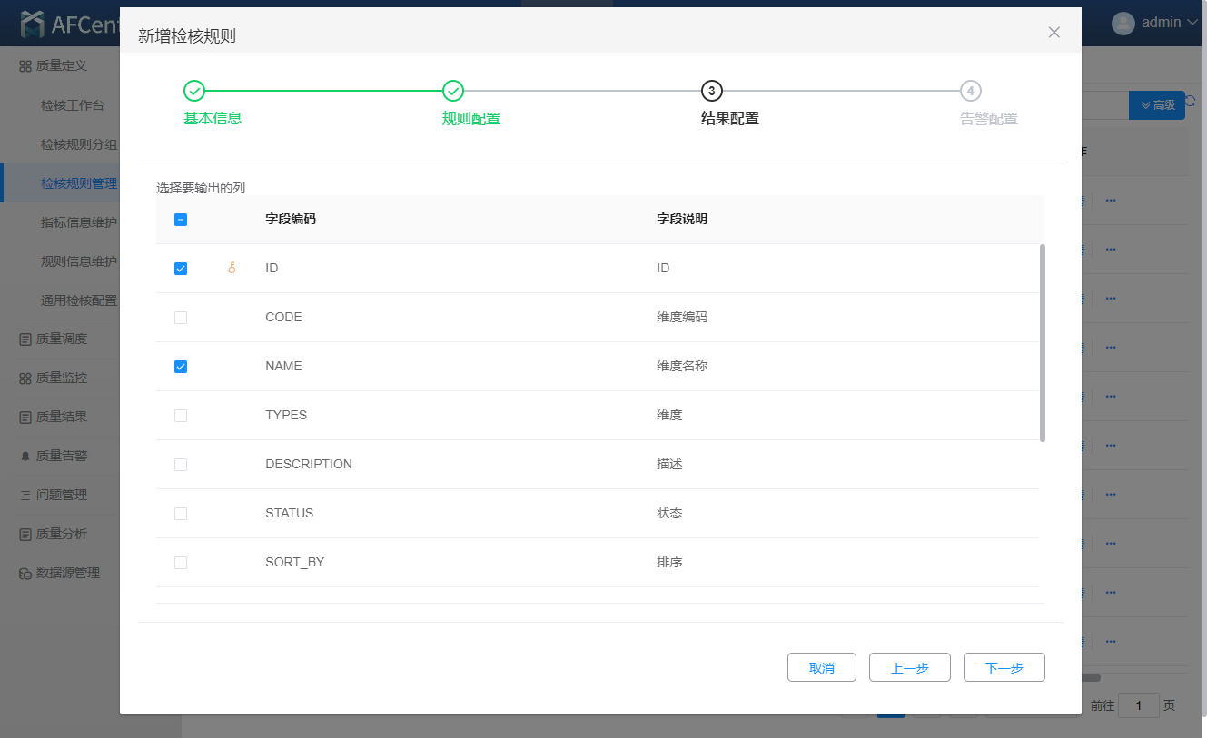Click the step 3 结果配置 circle
The width and height of the screenshot is (1207, 738).
click(x=712, y=91)
